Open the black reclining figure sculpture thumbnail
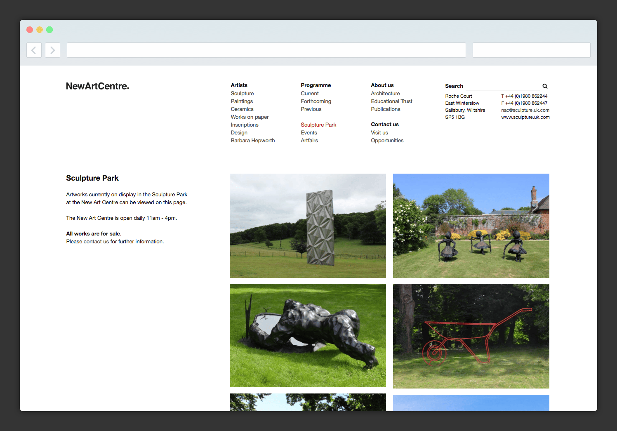The image size is (617, 431). tap(308, 335)
